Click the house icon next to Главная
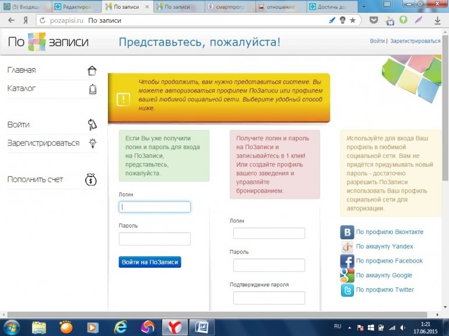The width and height of the screenshot is (449, 336). point(92,70)
